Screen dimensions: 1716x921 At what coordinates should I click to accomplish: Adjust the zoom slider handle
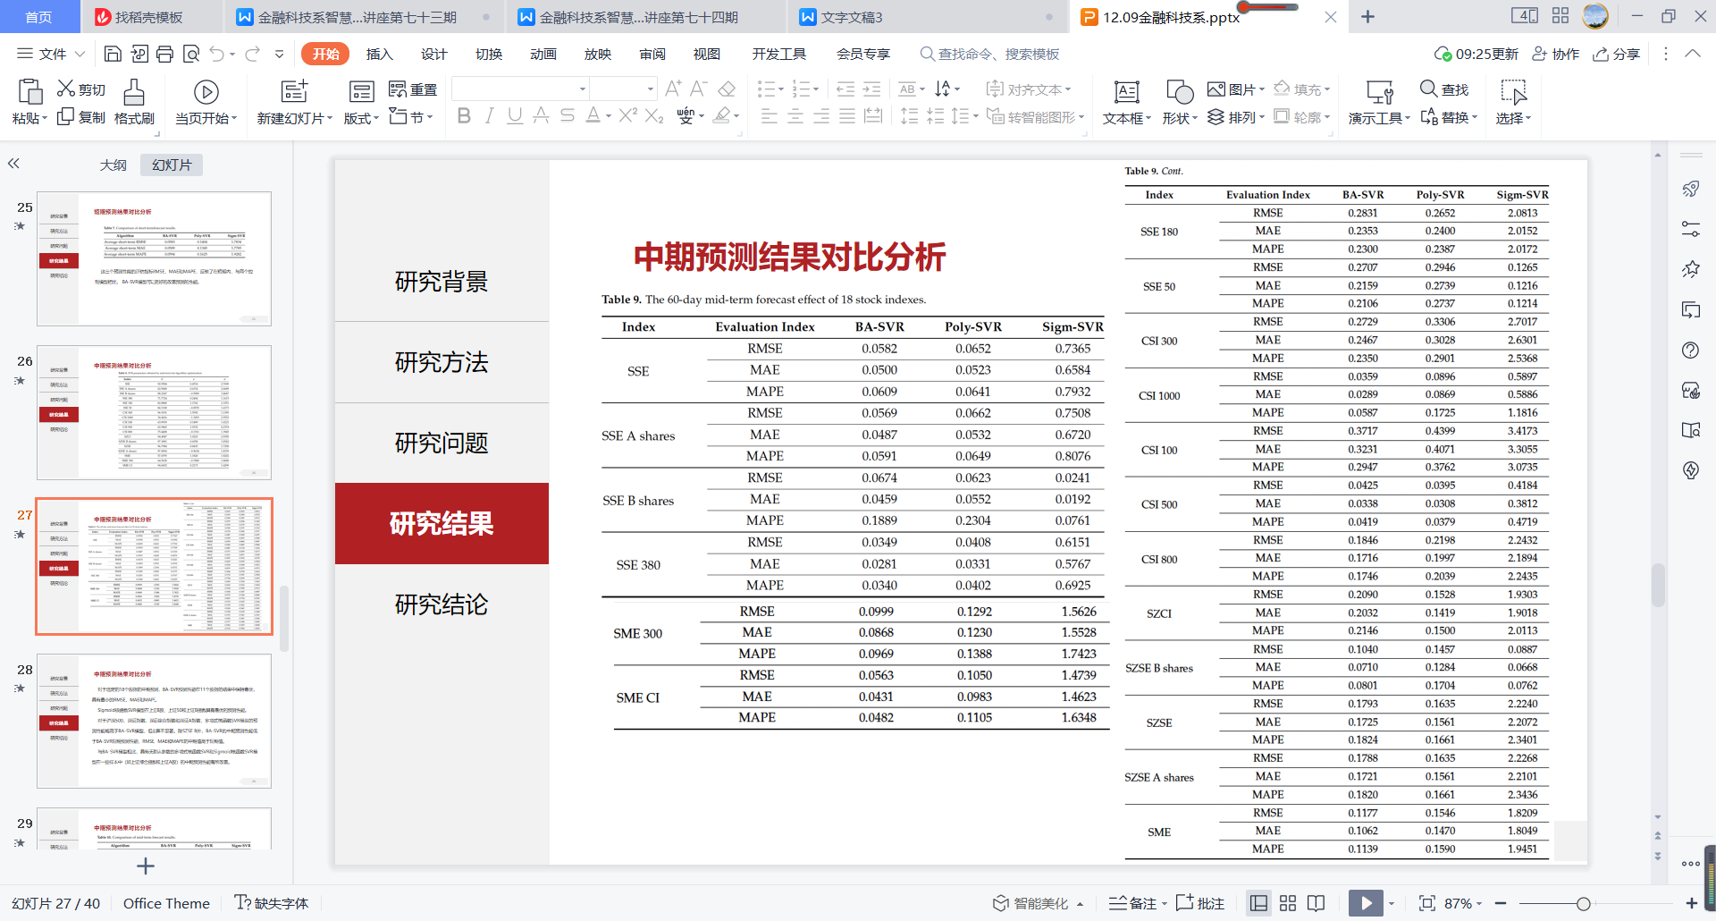point(1583,903)
